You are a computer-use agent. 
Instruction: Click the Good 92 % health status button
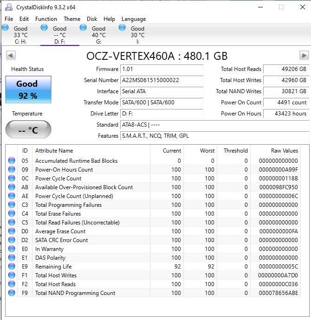pyautogui.click(x=27, y=90)
